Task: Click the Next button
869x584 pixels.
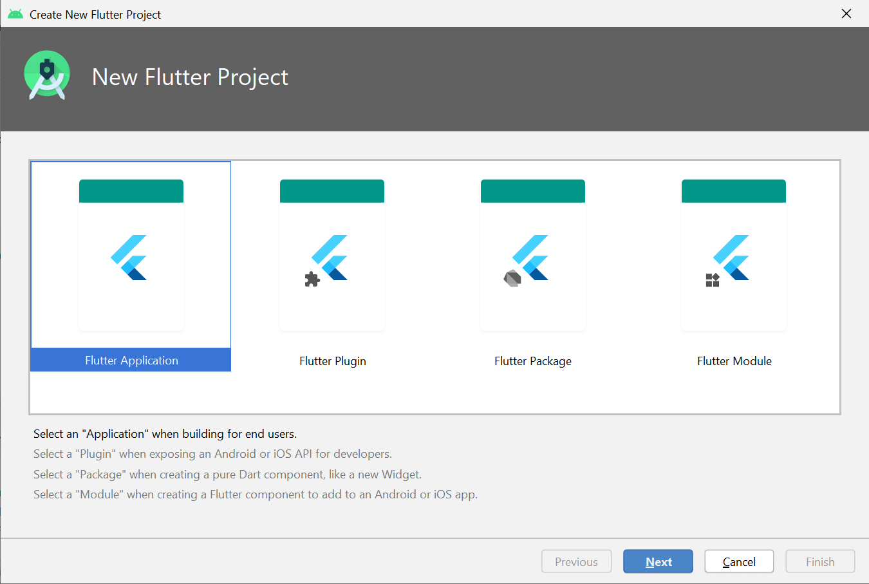Action: point(658,561)
